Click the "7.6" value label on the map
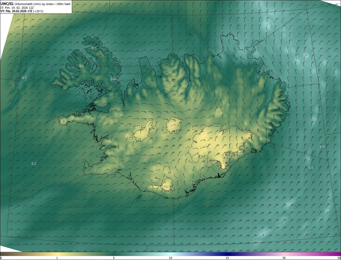Viewport: 341px width, 260px height. (327, 211)
